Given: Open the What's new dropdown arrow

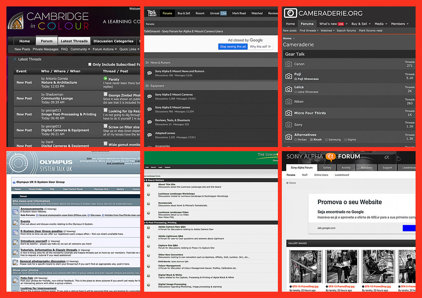Looking at the screenshot, I should click(x=347, y=24).
